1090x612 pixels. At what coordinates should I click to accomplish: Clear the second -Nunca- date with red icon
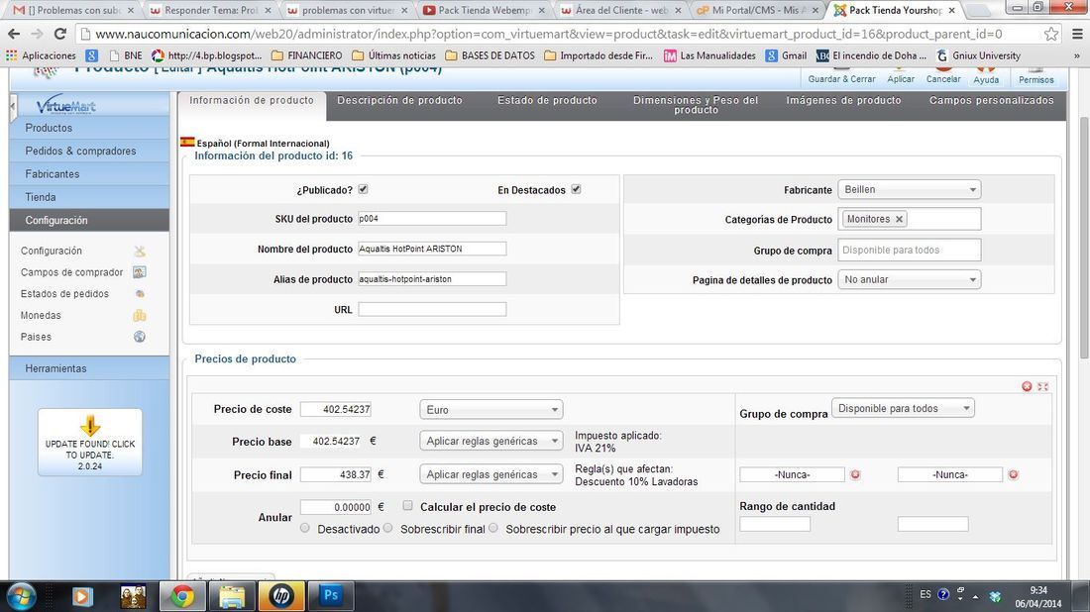(x=1014, y=474)
